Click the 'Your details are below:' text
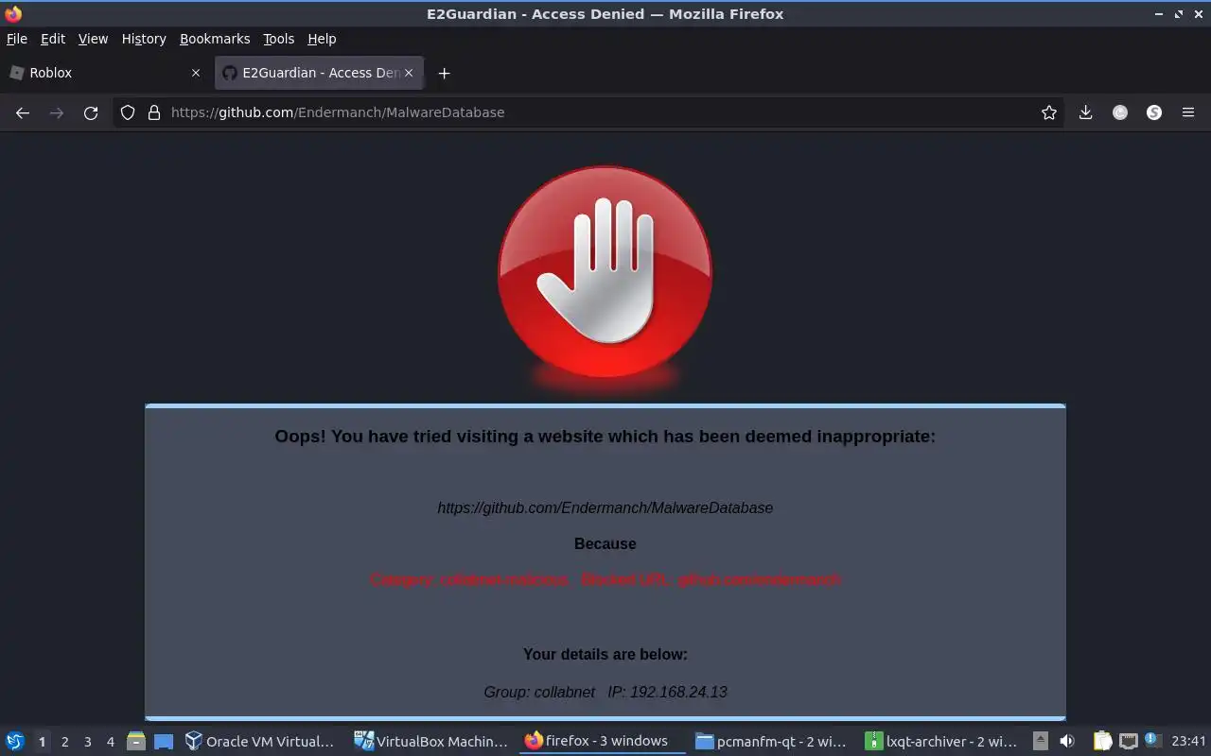Screen dimensions: 1211x756 (605, 654)
